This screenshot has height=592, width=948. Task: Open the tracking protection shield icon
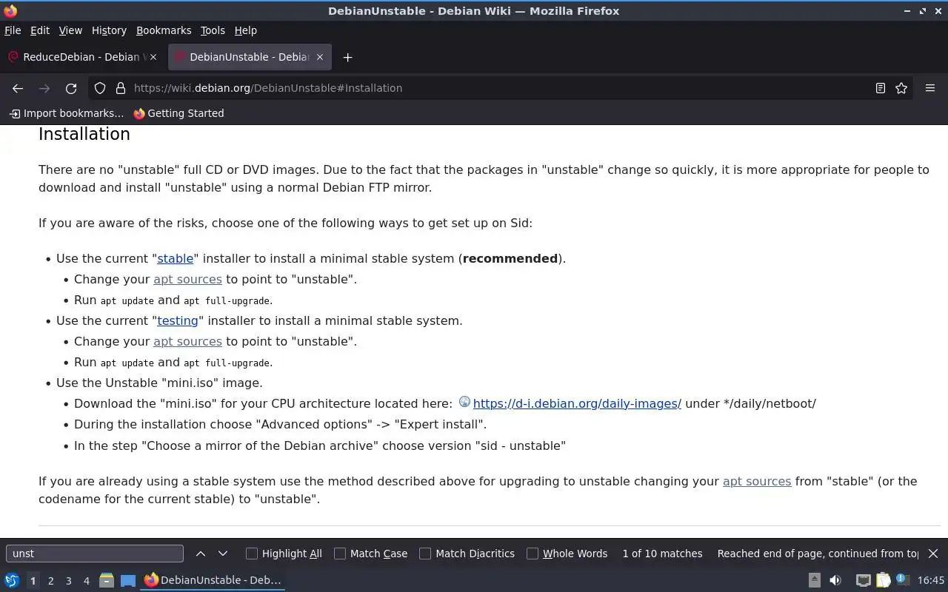pos(100,88)
